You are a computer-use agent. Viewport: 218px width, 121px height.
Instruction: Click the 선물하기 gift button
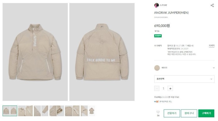click(172, 113)
